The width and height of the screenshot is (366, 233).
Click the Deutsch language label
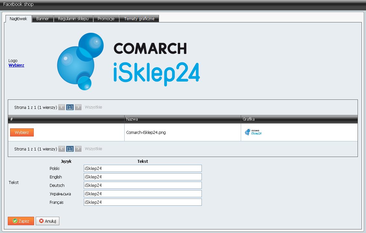coord(57,185)
